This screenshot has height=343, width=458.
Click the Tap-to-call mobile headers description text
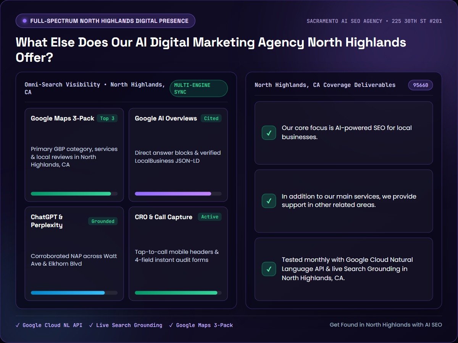coord(177,256)
